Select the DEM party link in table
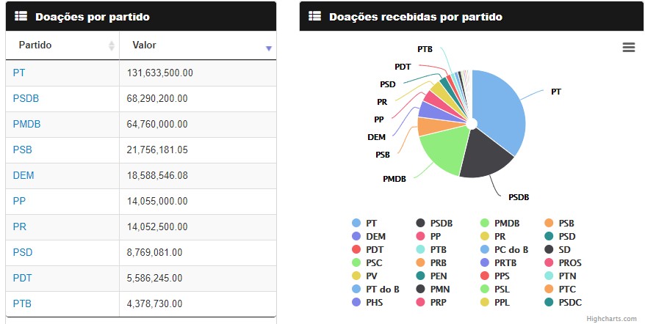 tap(24, 175)
